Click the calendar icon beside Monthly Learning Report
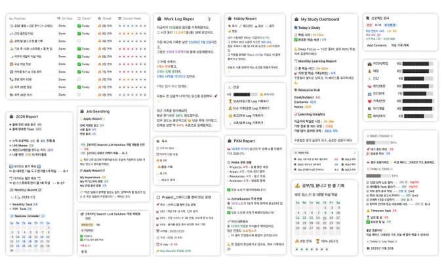Screen dimensions: 446x268 [x=296, y=61]
